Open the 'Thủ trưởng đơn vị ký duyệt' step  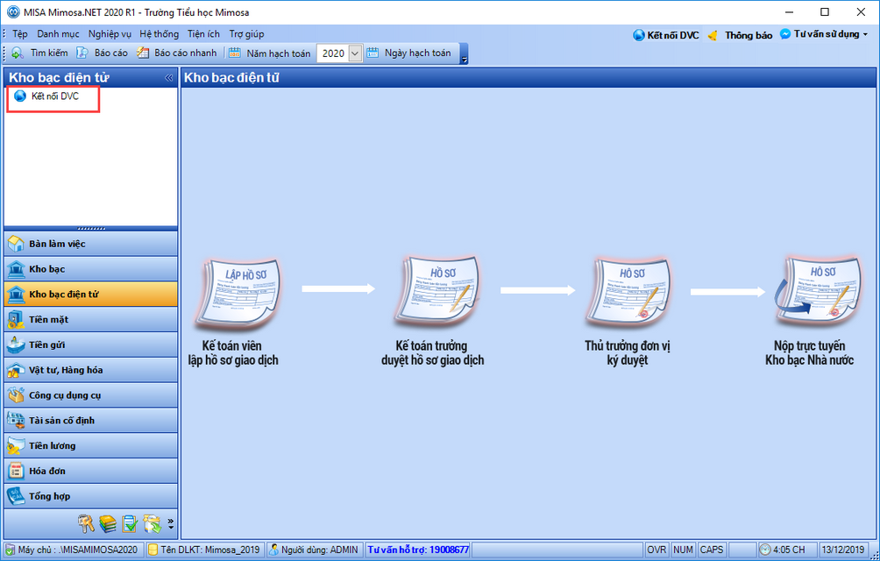(x=628, y=311)
